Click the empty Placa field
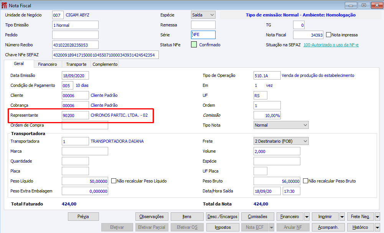 click(75, 171)
